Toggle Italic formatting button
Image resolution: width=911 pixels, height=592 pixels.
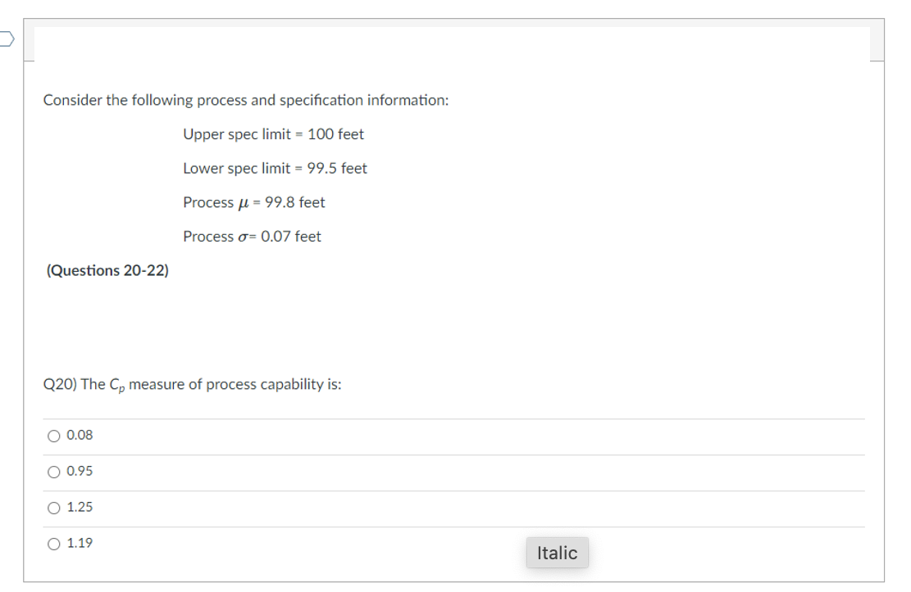[x=557, y=553]
